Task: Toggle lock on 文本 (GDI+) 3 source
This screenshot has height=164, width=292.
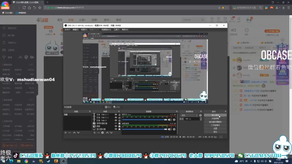Action: (x=120, y=114)
